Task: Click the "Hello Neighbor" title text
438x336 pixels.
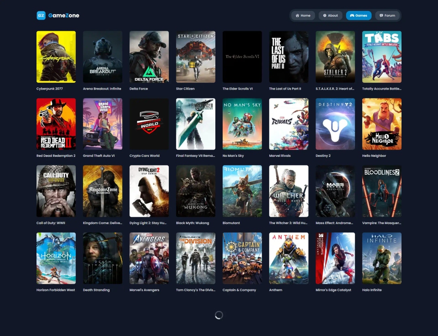Action: pyautogui.click(x=374, y=156)
